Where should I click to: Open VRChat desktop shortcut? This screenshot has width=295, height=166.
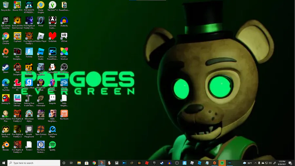tap(64, 37)
